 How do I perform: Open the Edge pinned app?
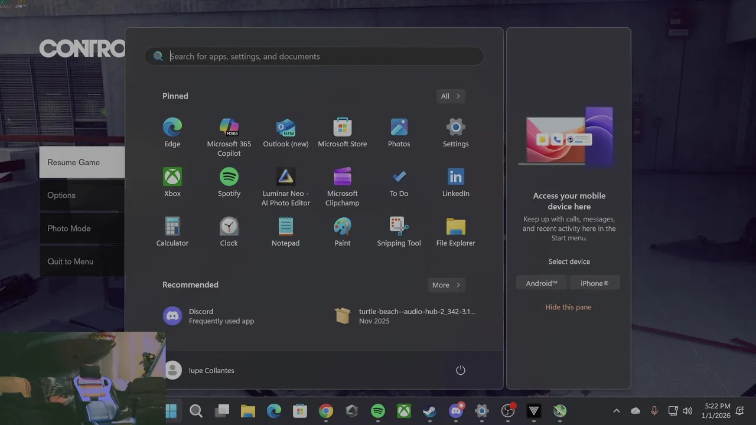coord(172,133)
